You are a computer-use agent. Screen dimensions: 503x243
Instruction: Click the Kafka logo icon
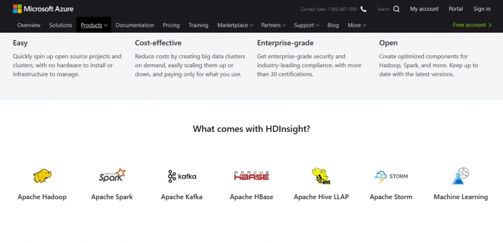pyautogui.click(x=182, y=176)
